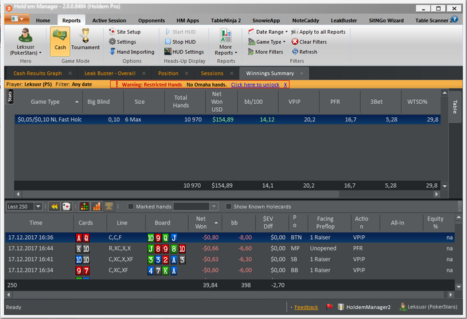Open More Reports
Viewport: 467px width, 319px height.
tap(225, 41)
